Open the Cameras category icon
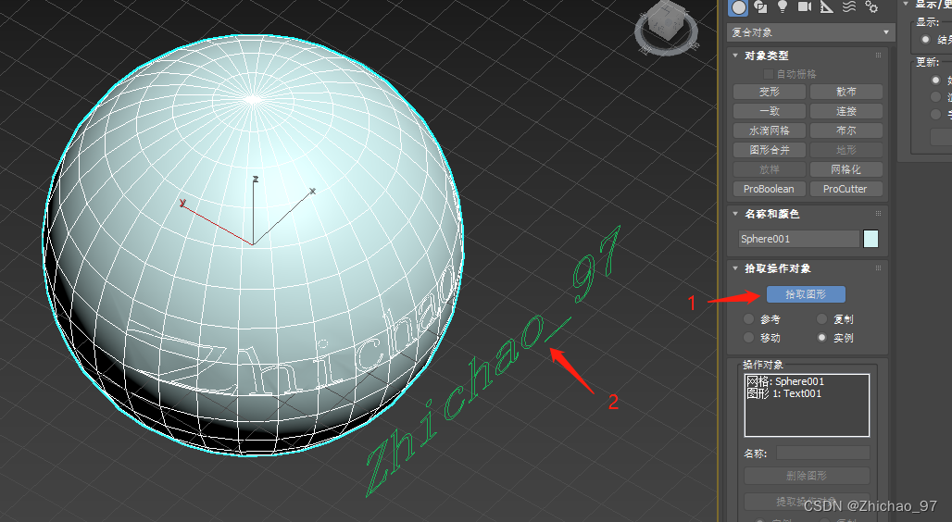The width and height of the screenshot is (952, 522). [x=805, y=6]
